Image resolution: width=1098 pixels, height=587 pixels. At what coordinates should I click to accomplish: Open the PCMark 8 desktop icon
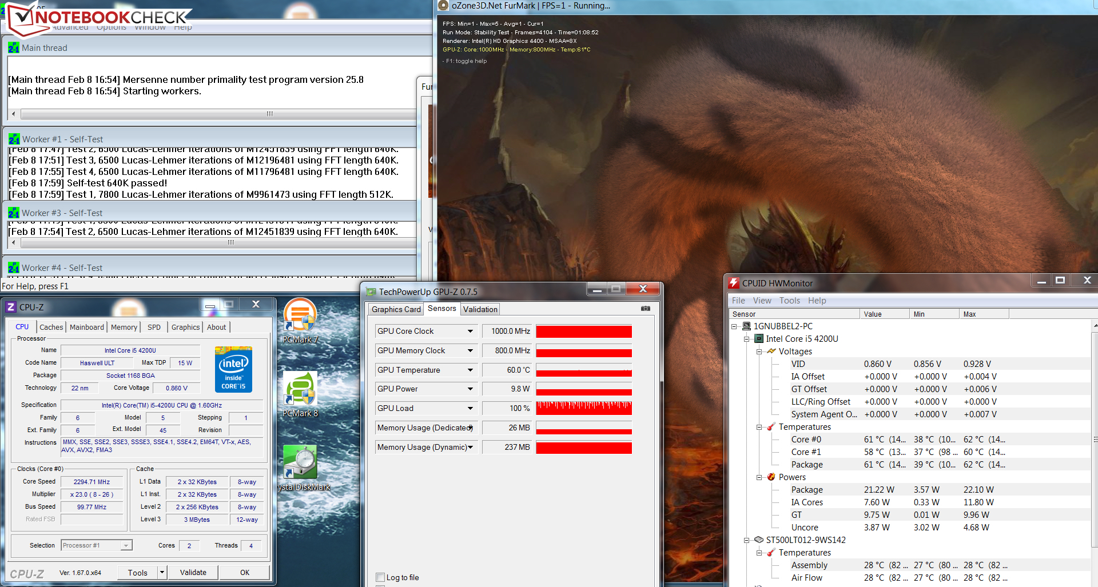[300, 392]
